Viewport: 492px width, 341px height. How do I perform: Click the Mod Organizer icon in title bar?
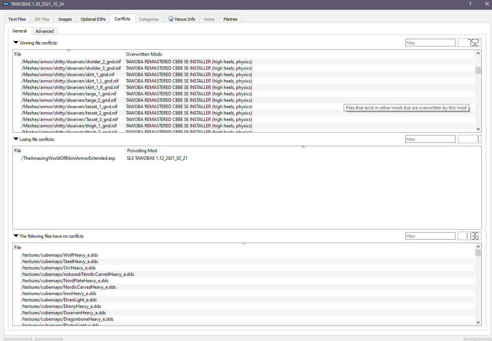coord(6,4)
